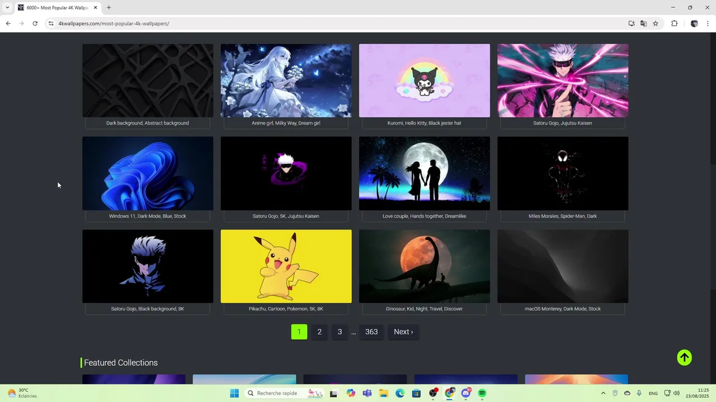Install this page as an app
The image size is (716, 402).
(632, 23)
